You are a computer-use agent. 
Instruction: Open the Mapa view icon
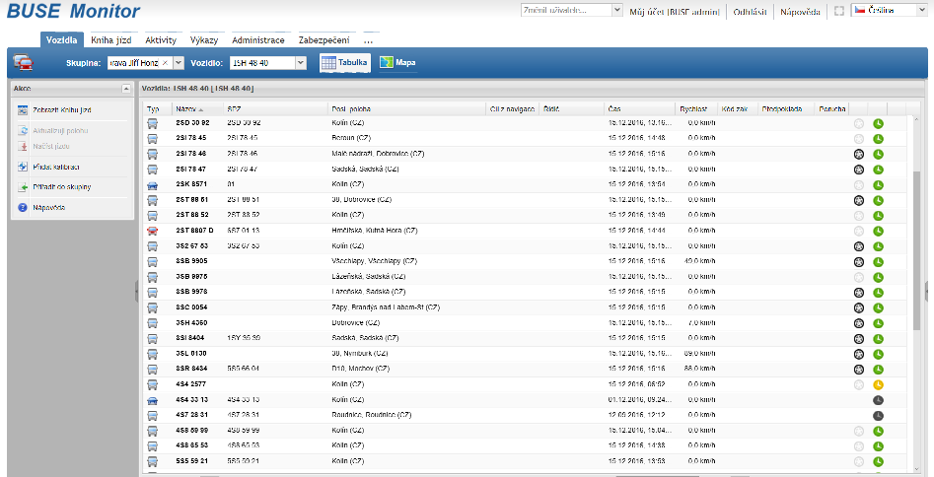(387, 62)
